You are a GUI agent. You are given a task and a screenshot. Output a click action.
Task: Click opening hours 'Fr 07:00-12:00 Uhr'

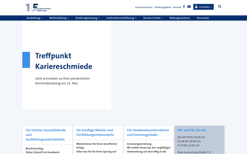(x=189, y=145)
